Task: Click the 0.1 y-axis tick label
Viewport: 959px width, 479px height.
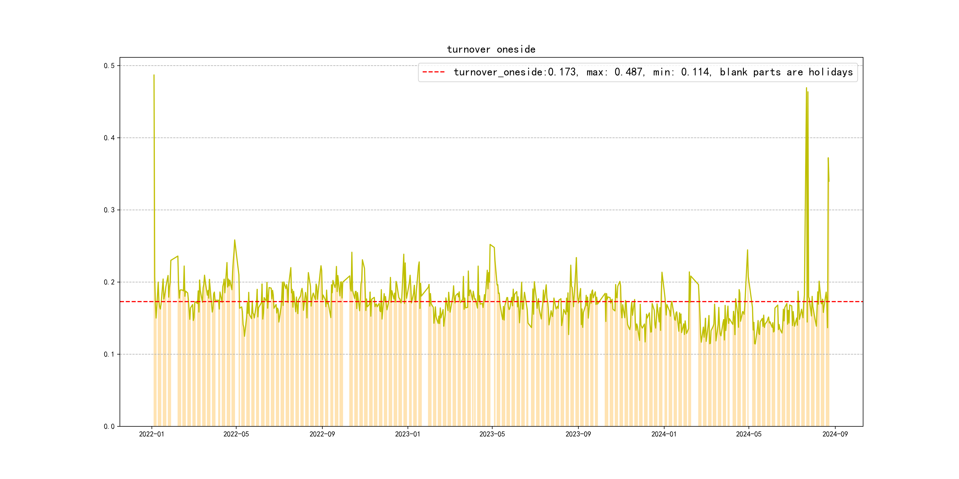Action: [x=109, y=355]
